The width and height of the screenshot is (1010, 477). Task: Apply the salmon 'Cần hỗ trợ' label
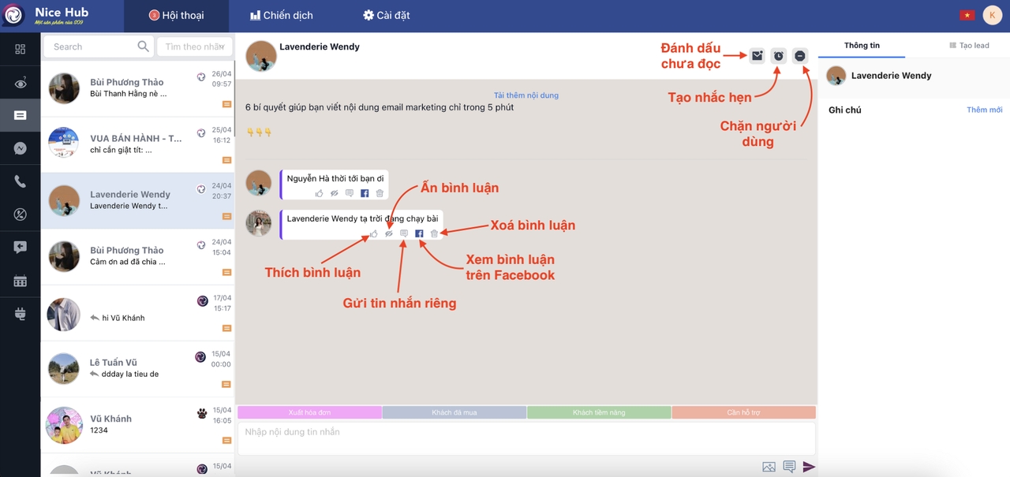click(743, 412)
